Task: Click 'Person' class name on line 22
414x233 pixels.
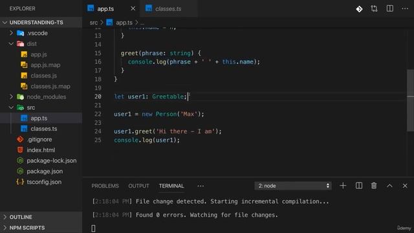Action: click(166, 114)
